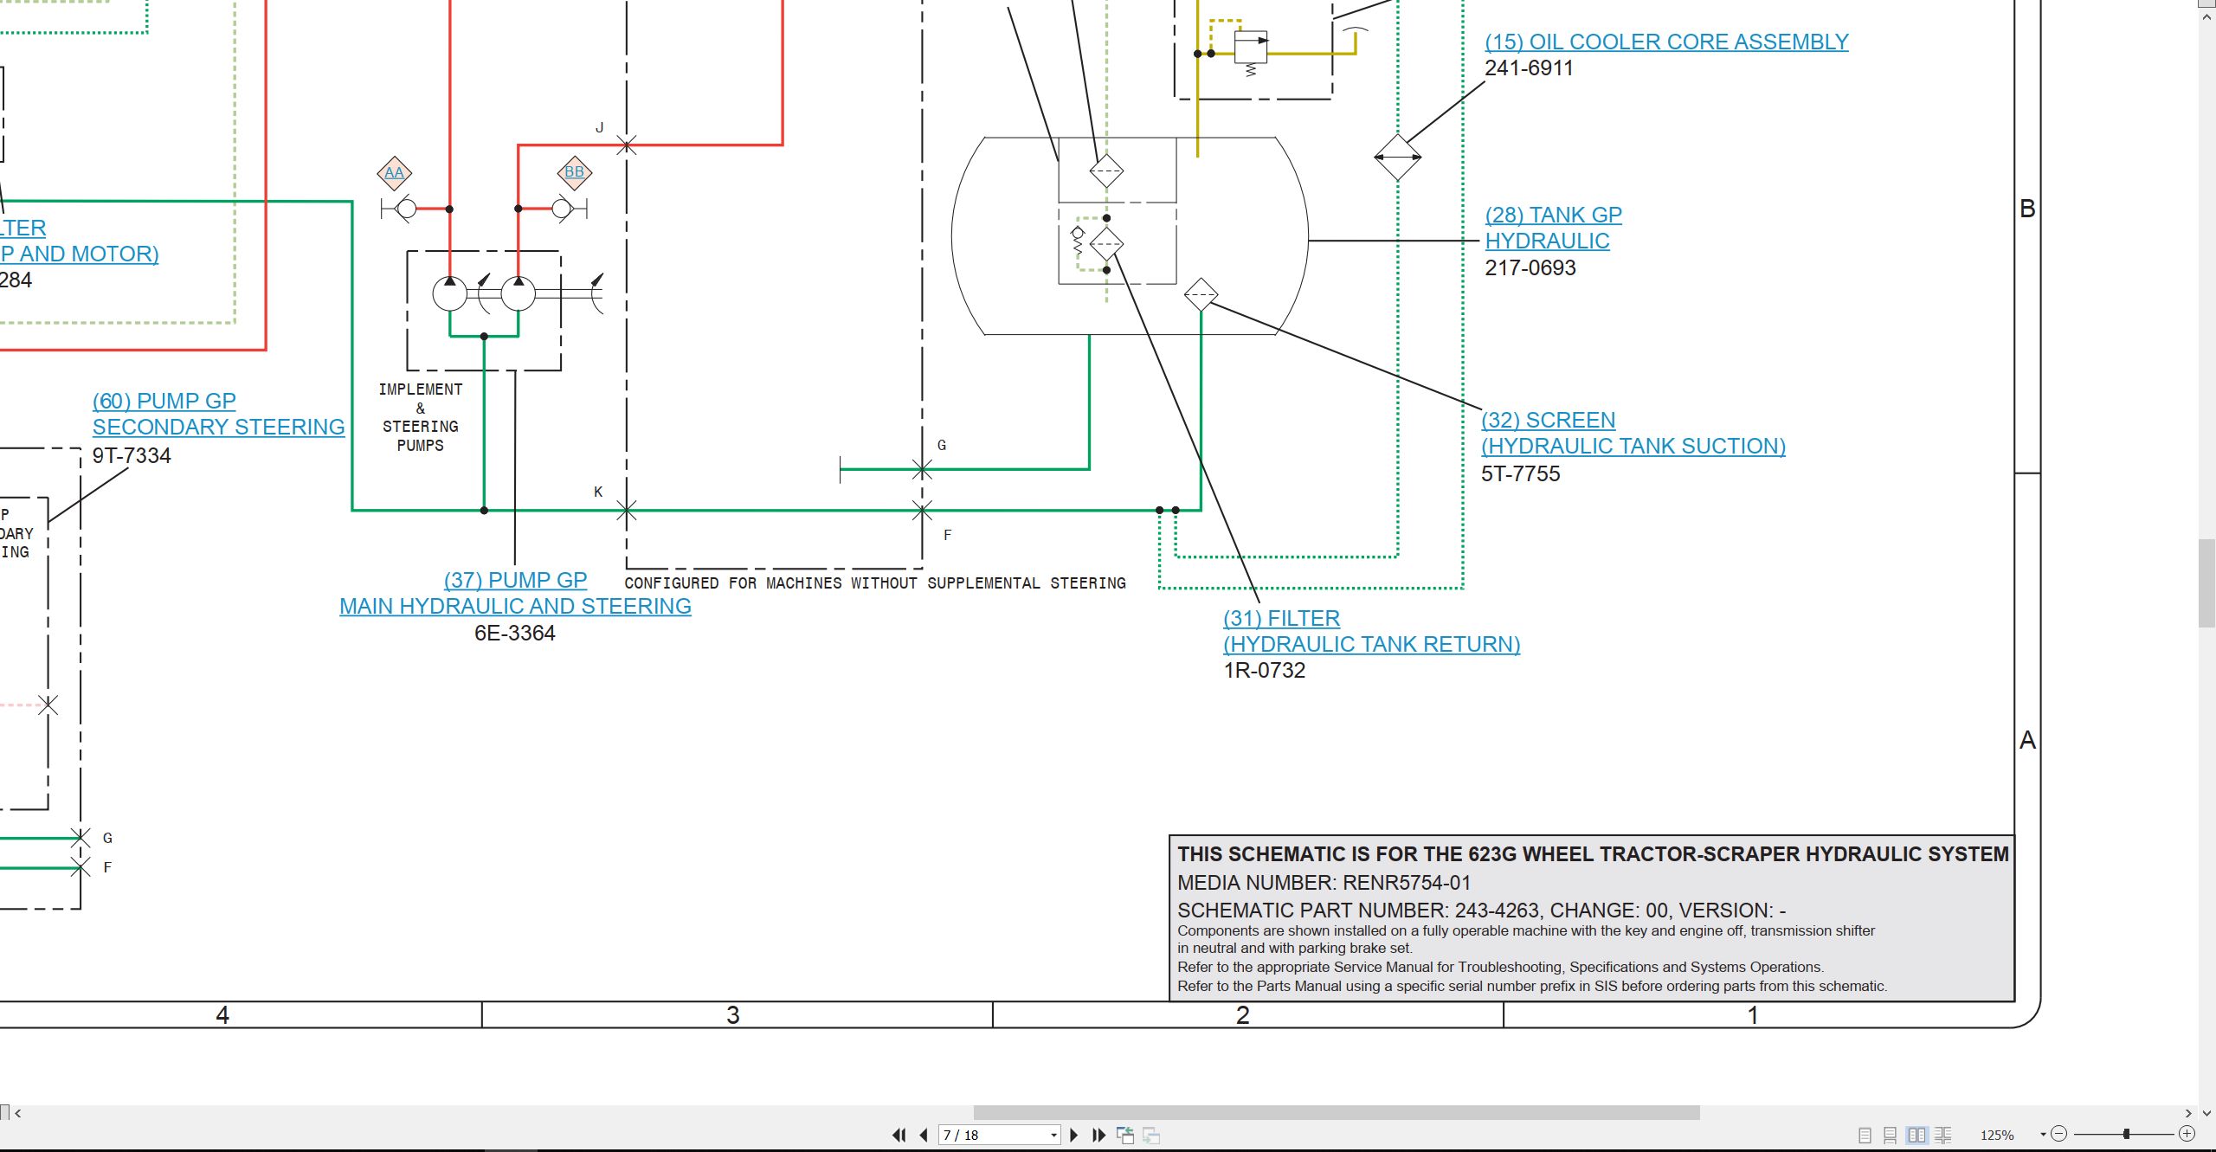Click the scroll down arrow
This screenshot has height=1152, width=2216.
2206,1113
